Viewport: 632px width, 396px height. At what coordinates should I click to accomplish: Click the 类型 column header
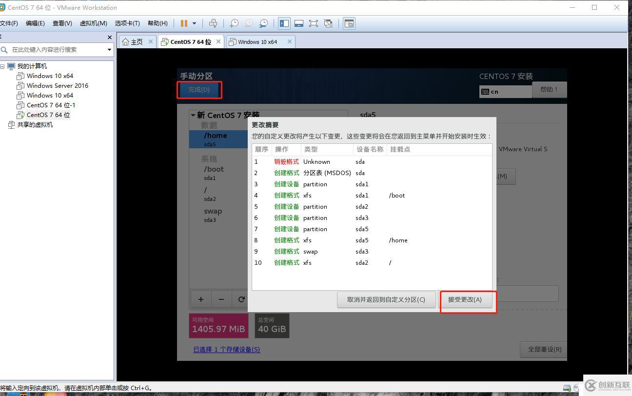(327, 149)
